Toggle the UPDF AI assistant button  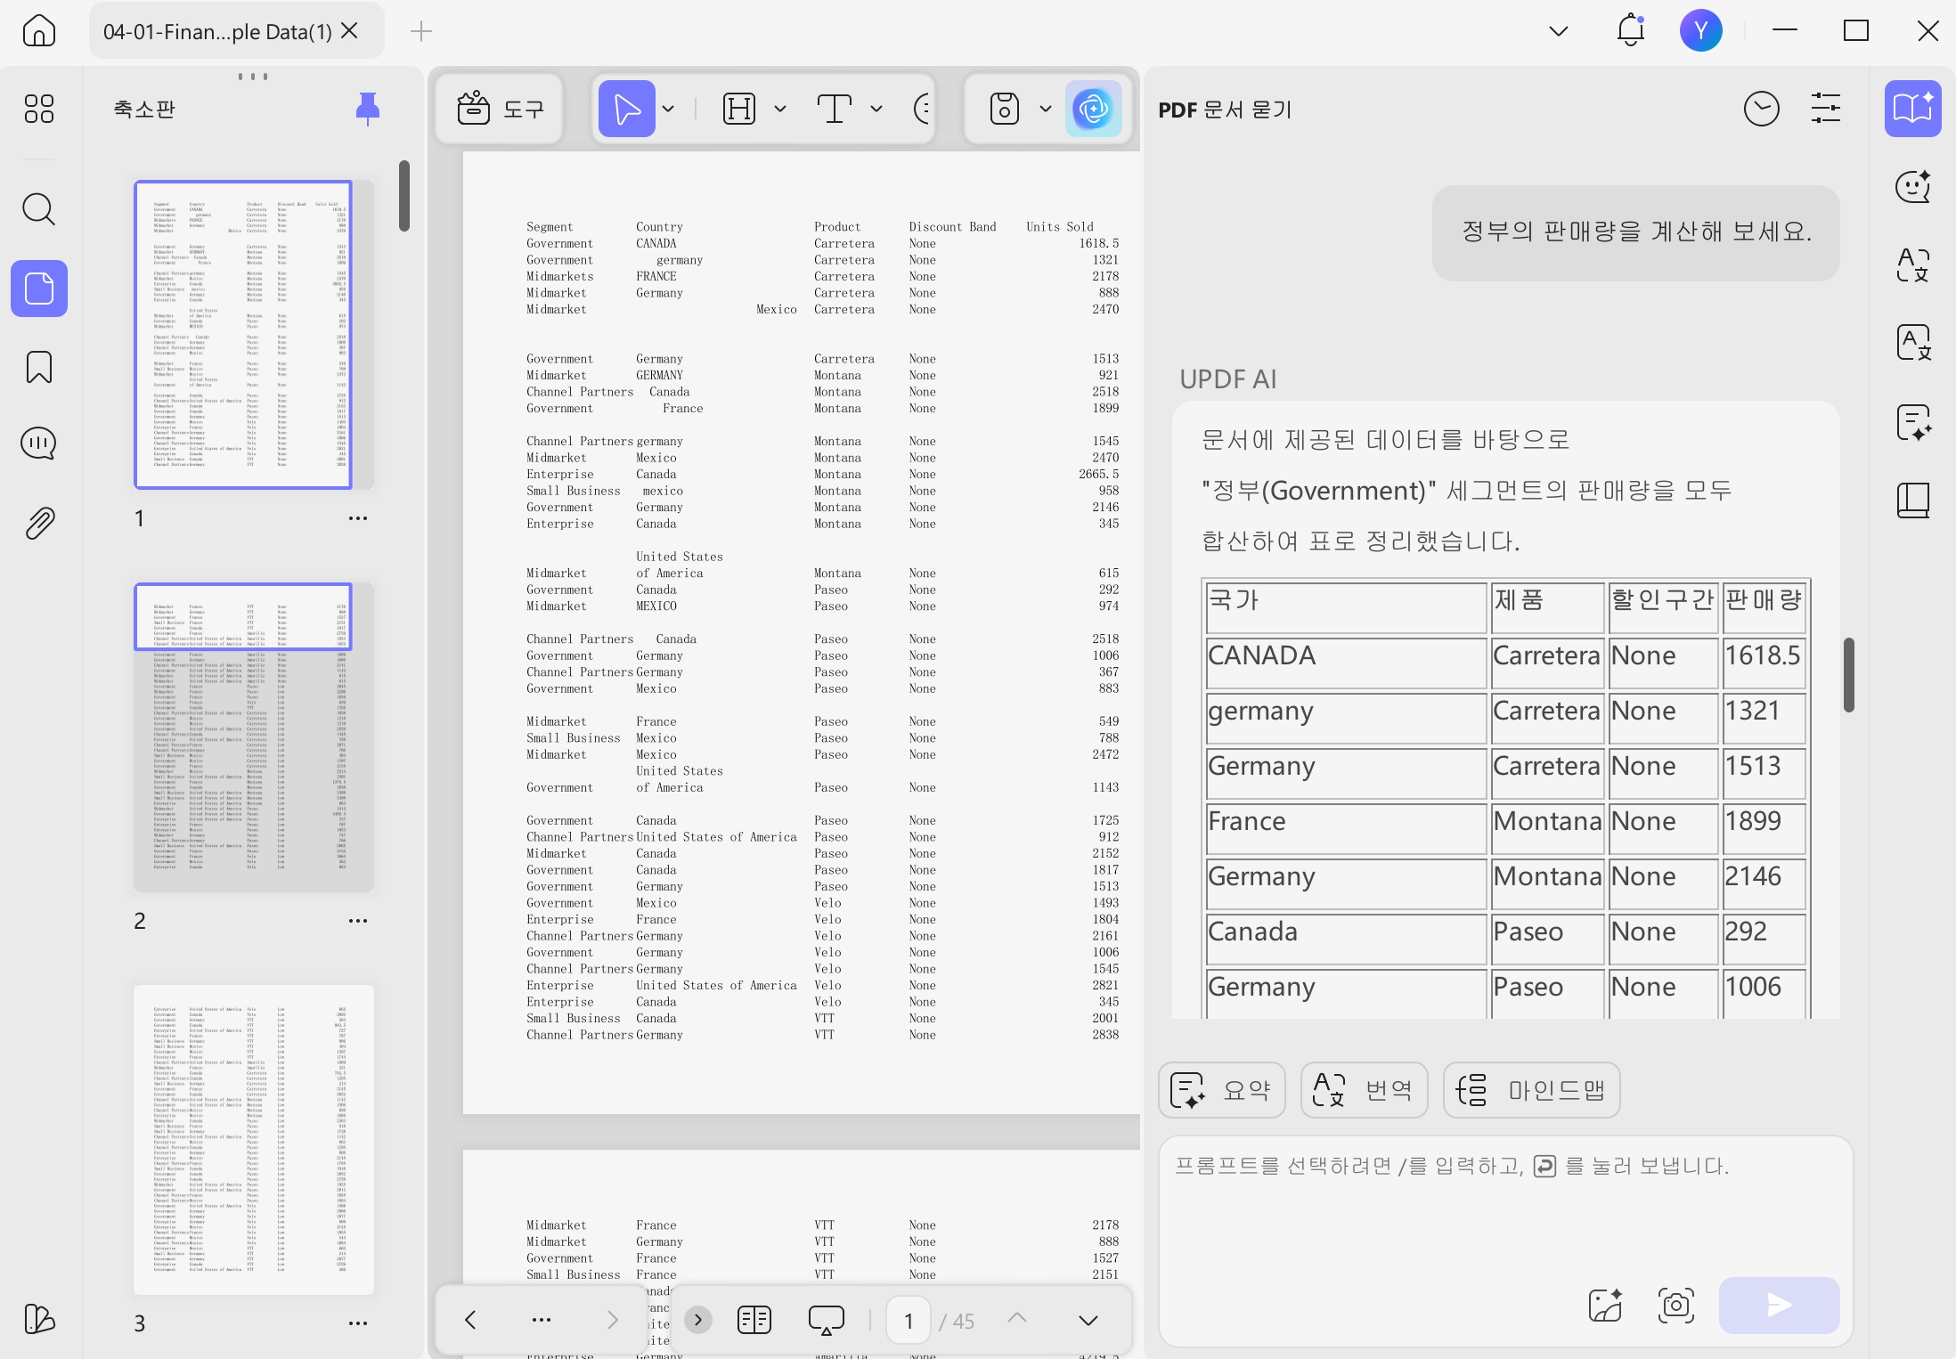(x=1094, y=109)
